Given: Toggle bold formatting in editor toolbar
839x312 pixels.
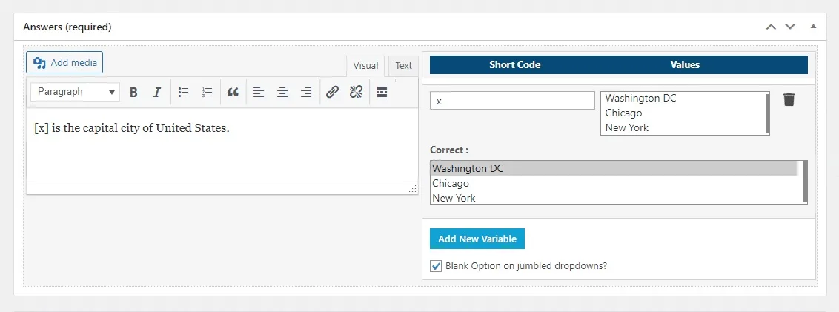Looking at the screenshot, I should click(x=133, y=93).
